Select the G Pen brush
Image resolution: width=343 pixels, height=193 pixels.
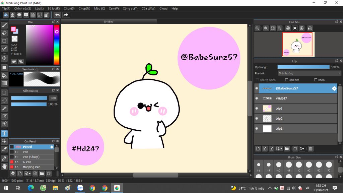(x=32, y=162)
